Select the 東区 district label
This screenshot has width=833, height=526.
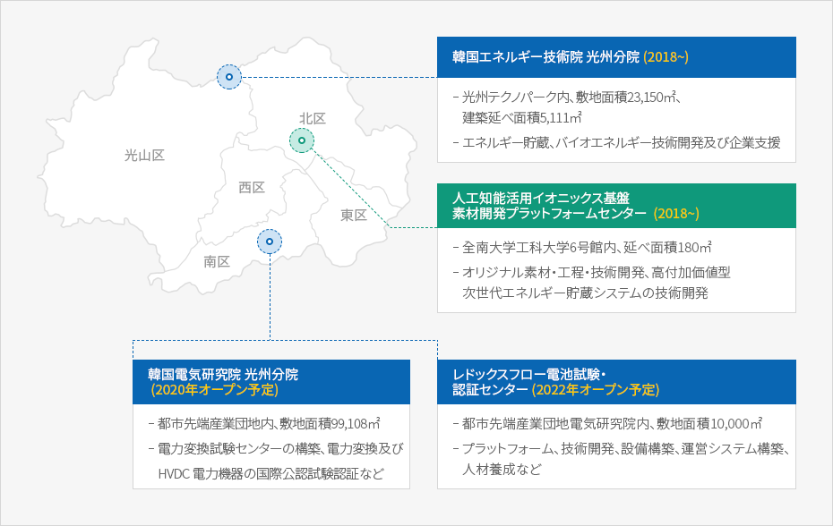click(x=354, y=215)
